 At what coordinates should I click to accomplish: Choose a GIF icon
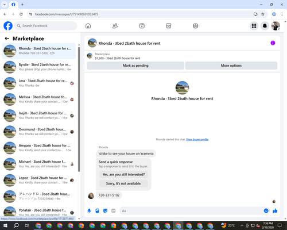[114, 211]
